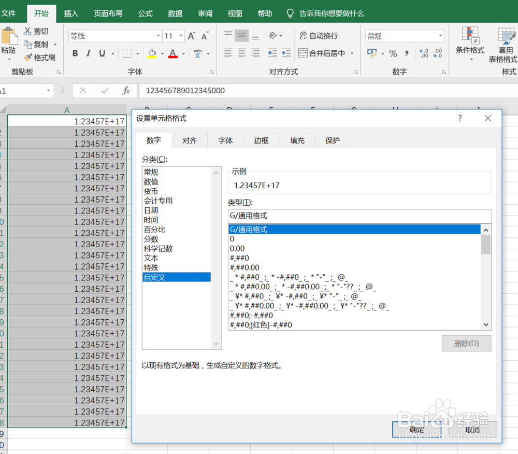Click the 确定 button
This screenshot has height=454, width=518.
point(417,430)
